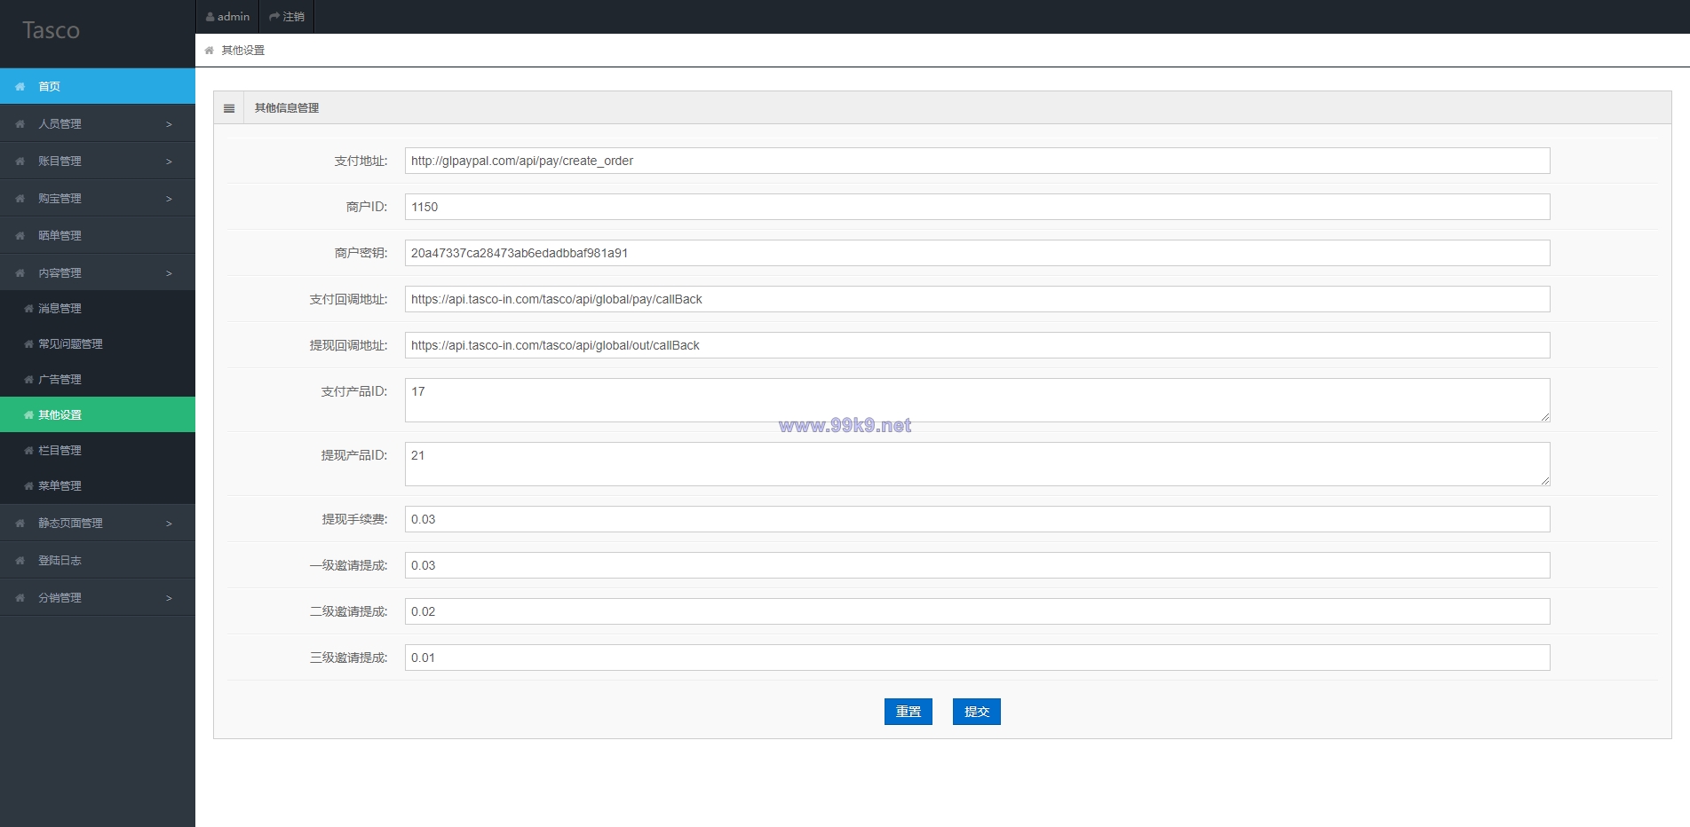This screenshot has height=827, width=1690.
Task: Open 栏目管理 submenu item
Action: click(98, 450)
